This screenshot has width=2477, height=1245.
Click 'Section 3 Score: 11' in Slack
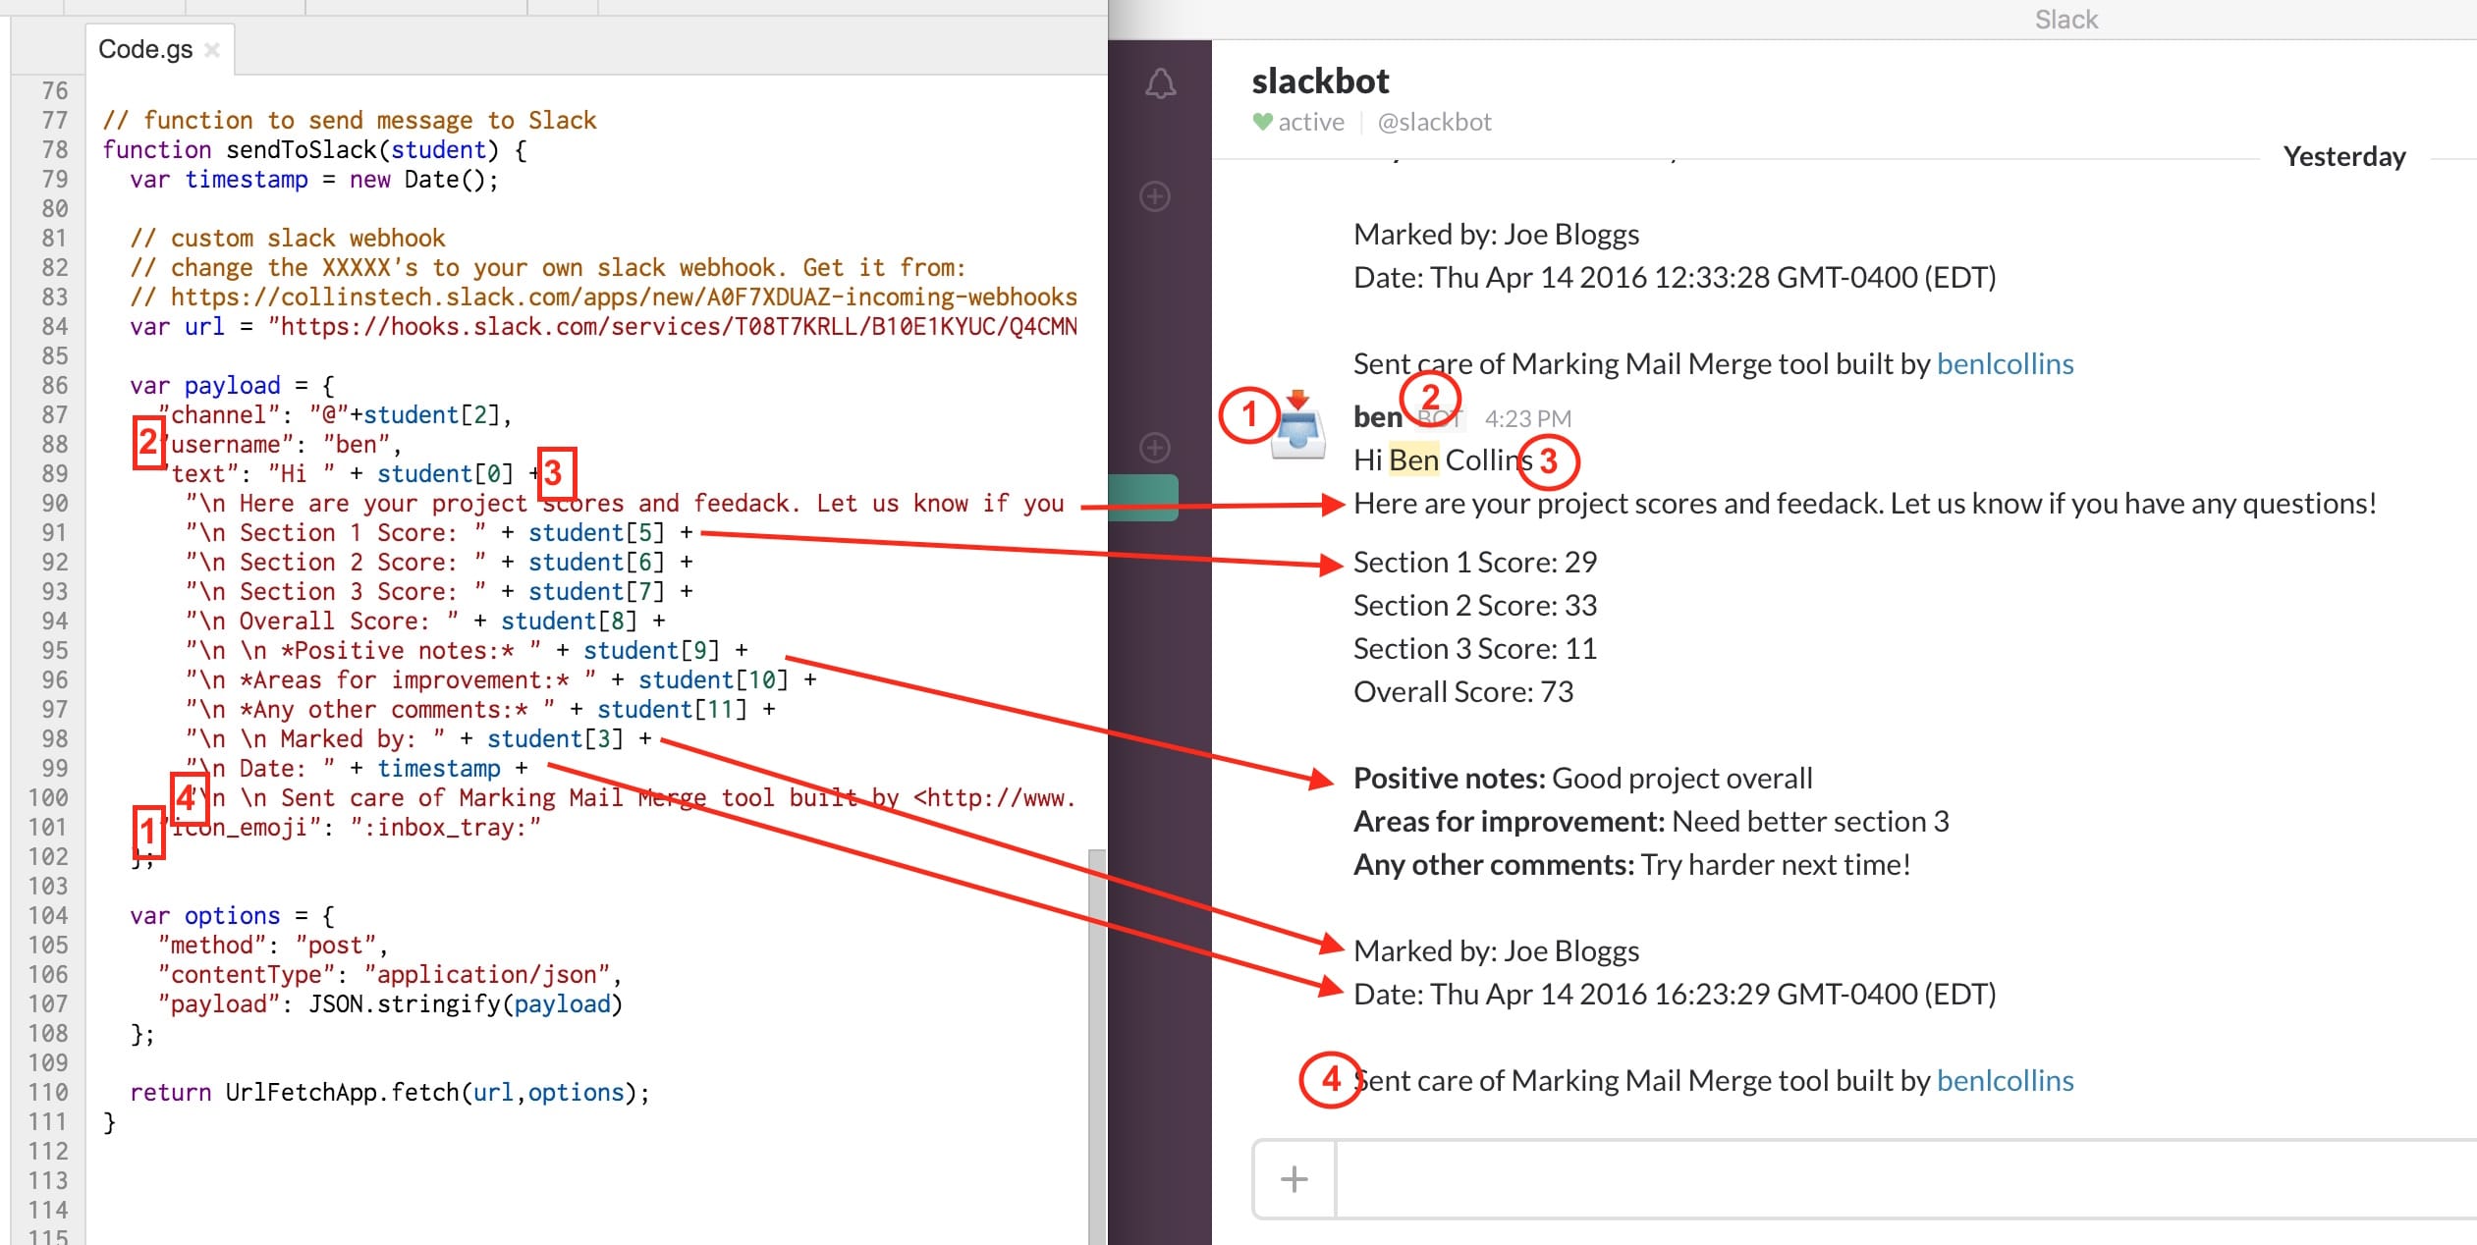[1475, 649]
